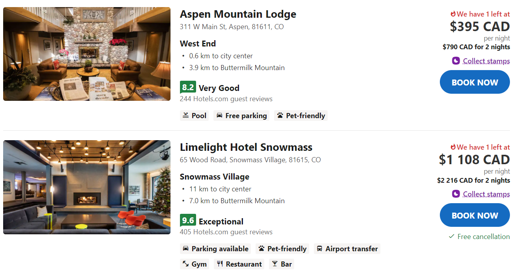Click the bus icon for Airport transfer
Image resolution: width=519 pixels, height=278 pixels.
click(x=320, y=249)
